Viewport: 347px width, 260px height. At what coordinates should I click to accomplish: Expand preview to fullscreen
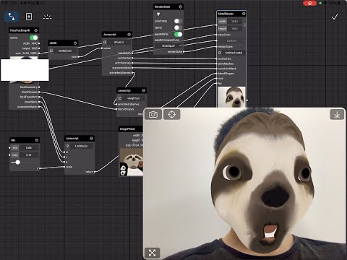pos(152,253)
